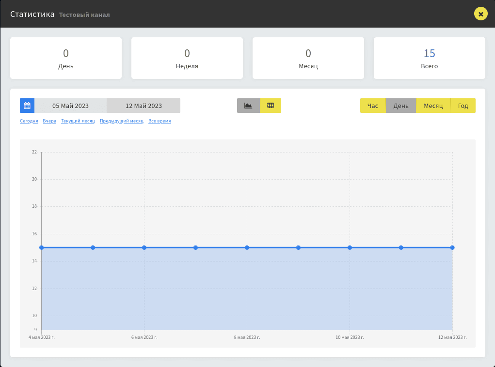
Task: Select the День grouping
Action: pos(401,106)
